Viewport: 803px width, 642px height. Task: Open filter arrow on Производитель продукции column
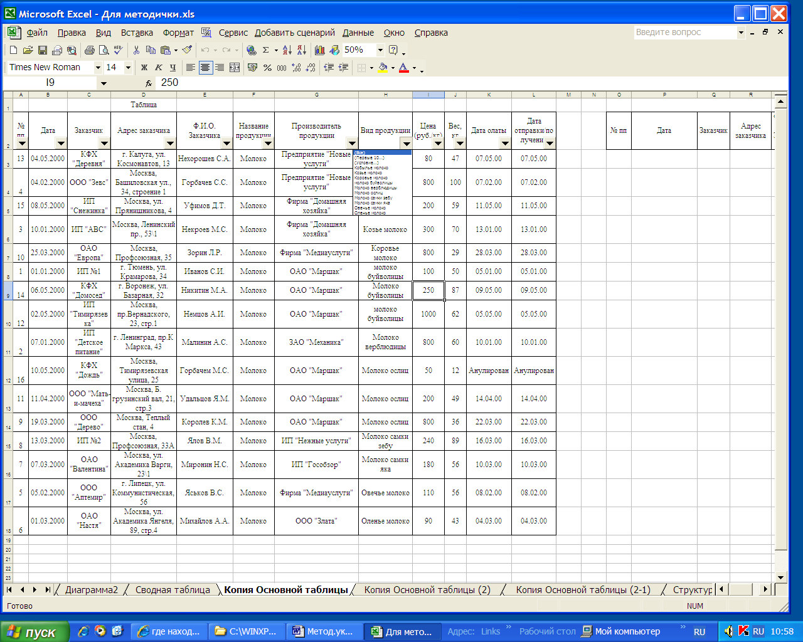pyautogui.click(x=352, y=144)
